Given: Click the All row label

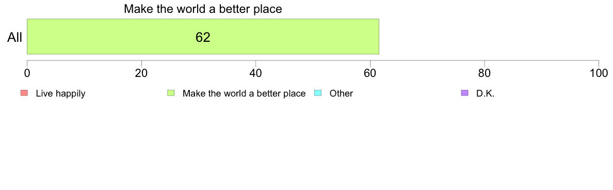Looking at the screenshot, I should (14, 38).
